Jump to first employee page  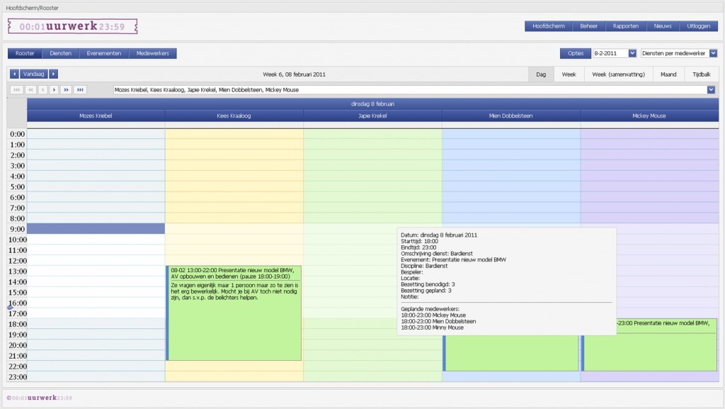[x=17, y=90]
